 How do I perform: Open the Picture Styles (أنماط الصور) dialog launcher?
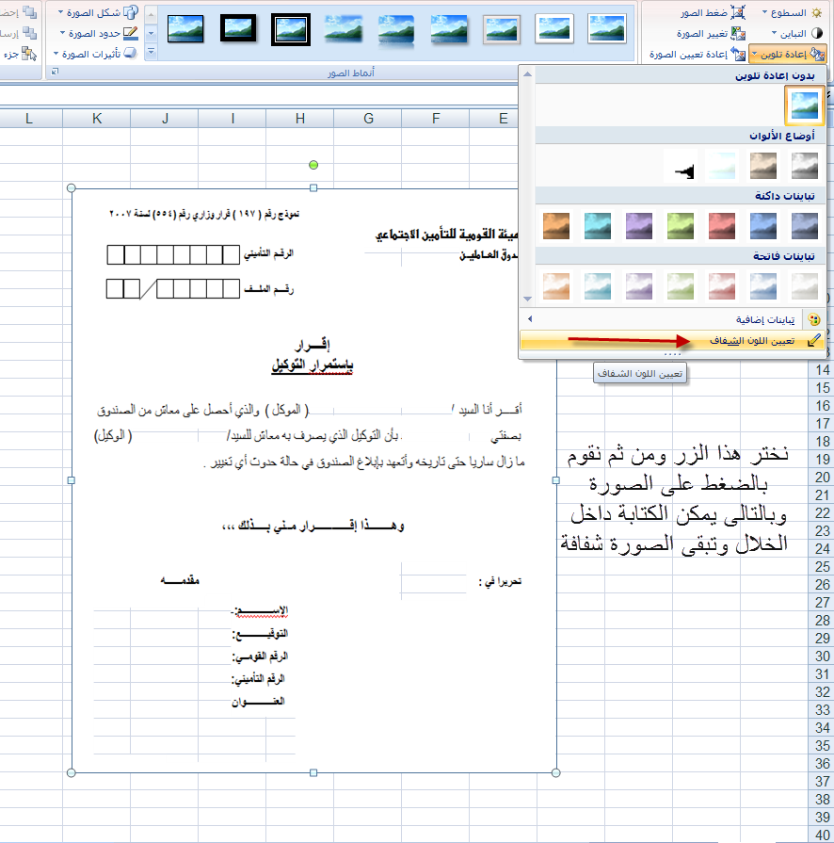[x=55, y=72]
